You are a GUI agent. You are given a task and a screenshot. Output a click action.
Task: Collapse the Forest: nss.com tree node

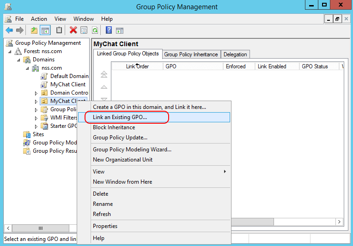tap(11, 51)
